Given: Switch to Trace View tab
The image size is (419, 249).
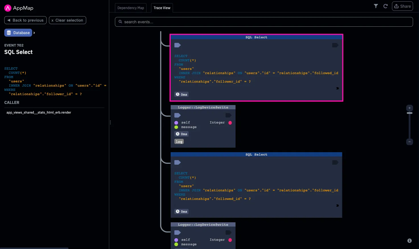Looking at the screenshot, I should (x=162, y=8).
